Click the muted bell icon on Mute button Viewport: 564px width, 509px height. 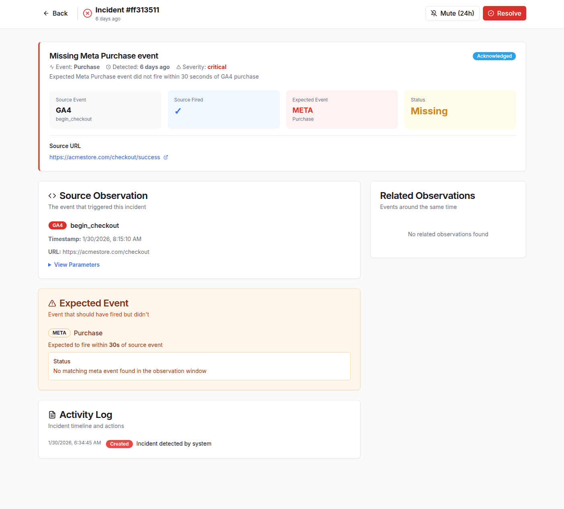[434, 13]
